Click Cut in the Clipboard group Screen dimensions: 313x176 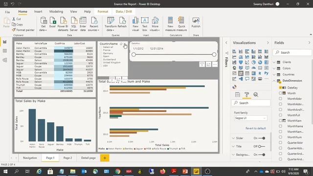coord(17,19)
